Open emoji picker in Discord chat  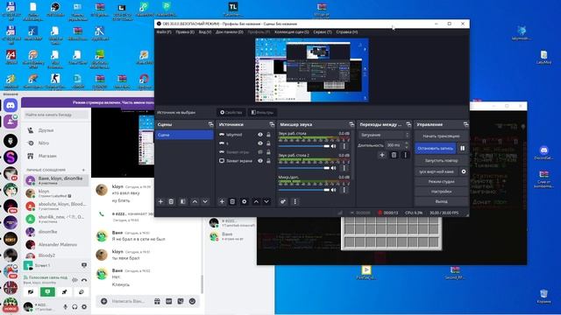click(x=192, y=301)
